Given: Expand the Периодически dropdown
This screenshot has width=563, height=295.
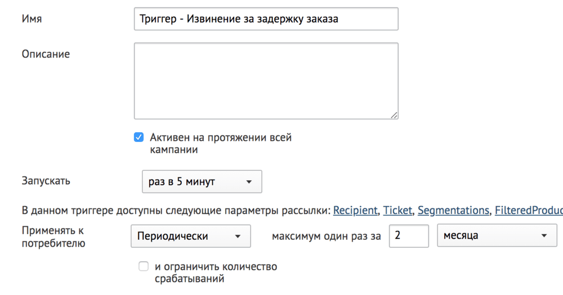Looking at the screenshot, I should click(191, 236).
